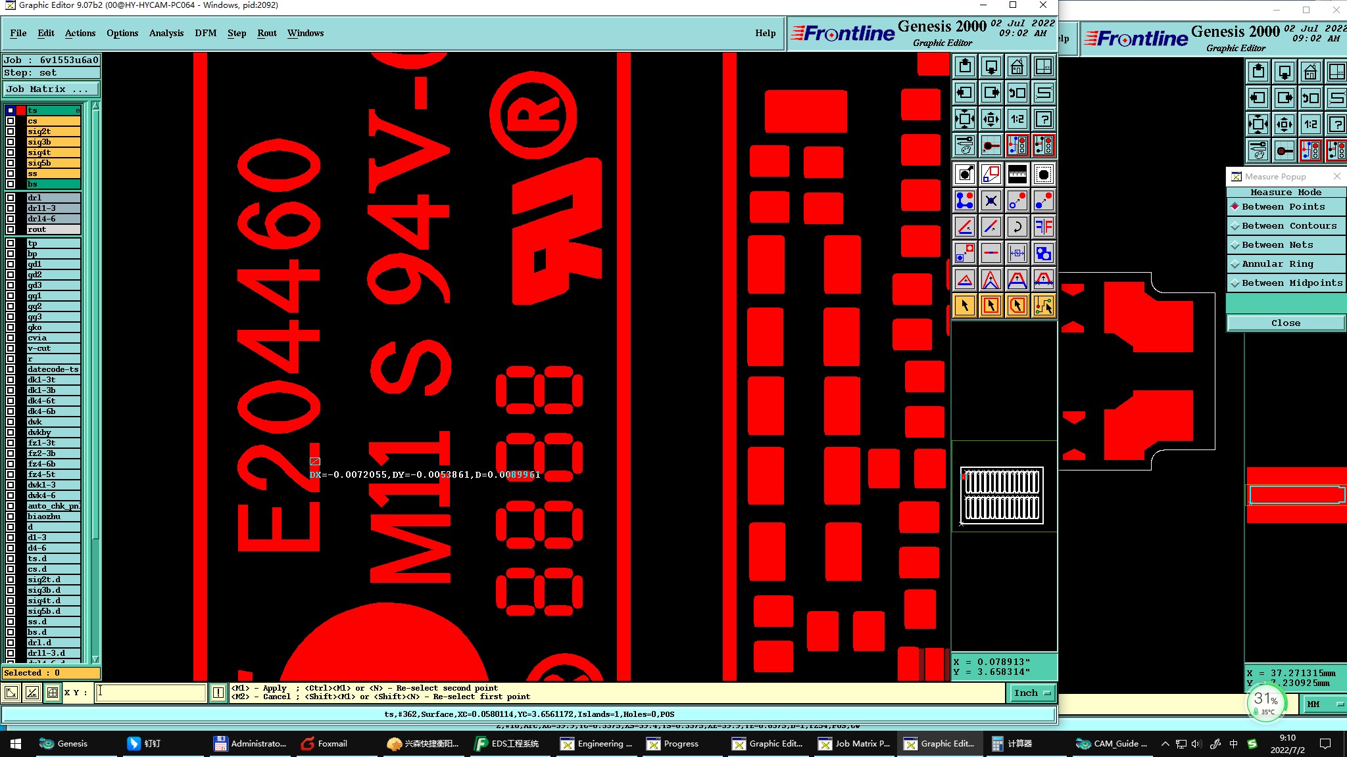Select Between Contours measure mode
This screenshot has height=757, width=1347.
[1286, 225]
